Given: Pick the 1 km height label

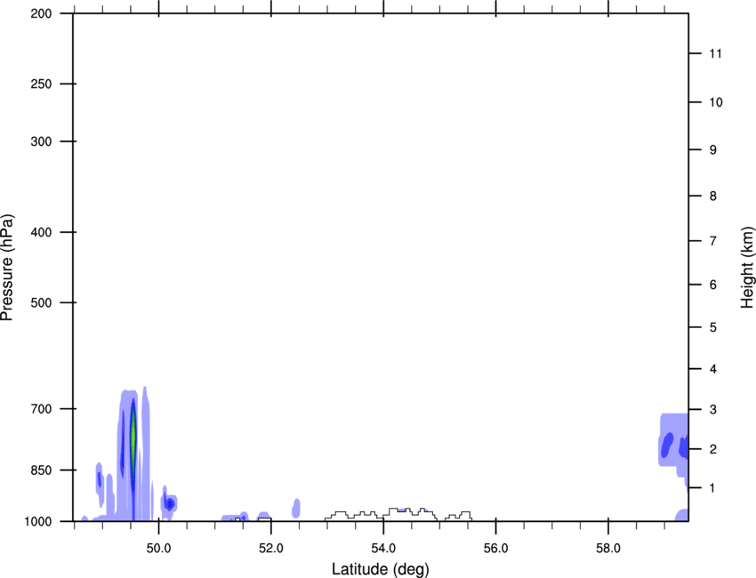Looking at the screenshot, I should (x=713, y=488).
